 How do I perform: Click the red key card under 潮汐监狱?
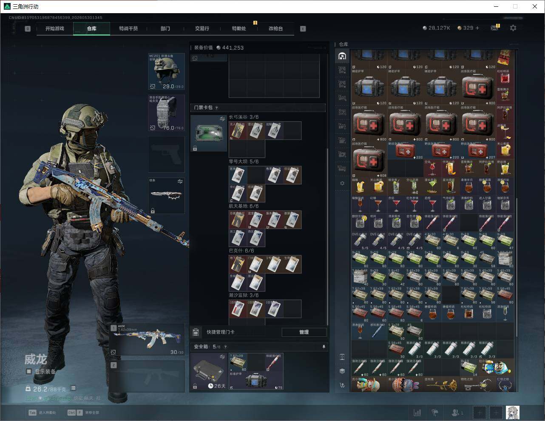[238, 309]
